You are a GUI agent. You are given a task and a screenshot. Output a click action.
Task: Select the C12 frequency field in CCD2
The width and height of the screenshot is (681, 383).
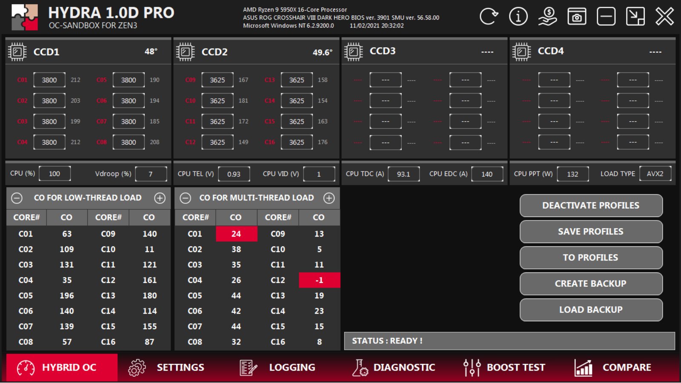coord(217,142)
